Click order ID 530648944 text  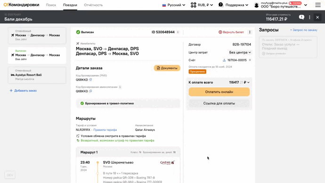(163, 32)
